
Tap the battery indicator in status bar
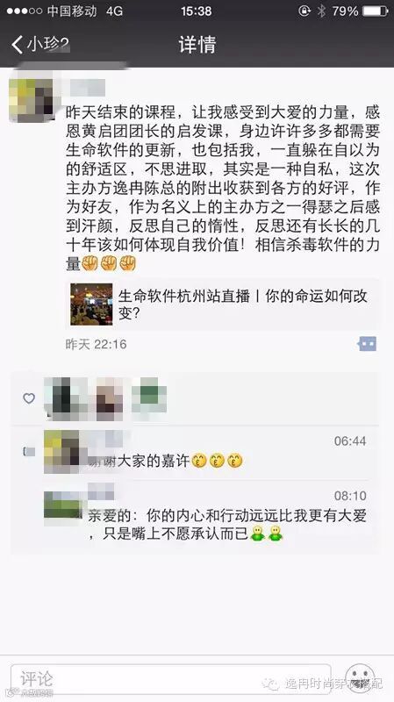pos(375,11)
